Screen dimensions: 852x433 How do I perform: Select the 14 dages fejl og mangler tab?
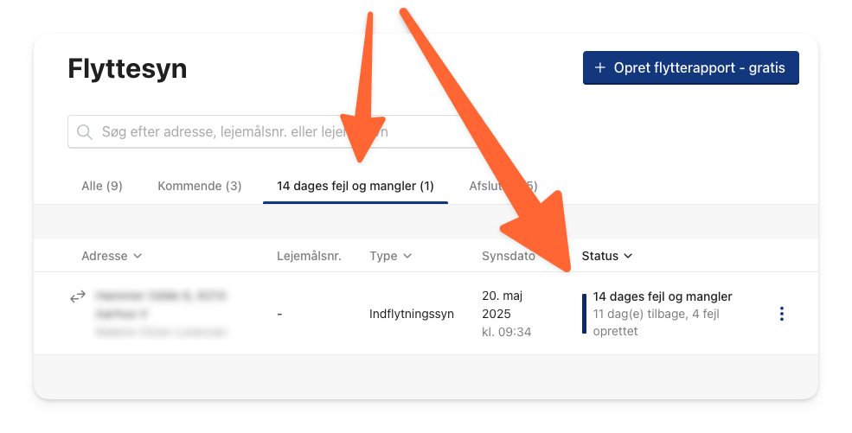coord(356,186)
